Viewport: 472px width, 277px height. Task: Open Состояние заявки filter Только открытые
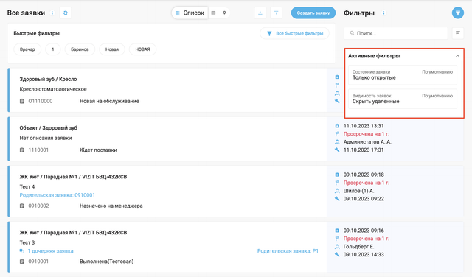pos(403,75)
